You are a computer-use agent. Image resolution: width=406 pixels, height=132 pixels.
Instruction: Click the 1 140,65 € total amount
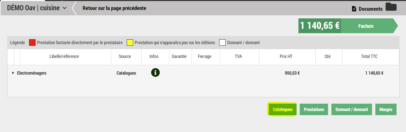pos(320,26)
